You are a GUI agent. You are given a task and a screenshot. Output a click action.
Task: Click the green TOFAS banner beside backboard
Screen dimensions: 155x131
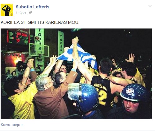click(x=61, y=43)
